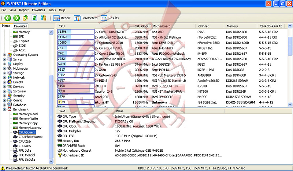Screen dimensions: 293x171
Task: Open Results from the toolbar
Action: 110,18
